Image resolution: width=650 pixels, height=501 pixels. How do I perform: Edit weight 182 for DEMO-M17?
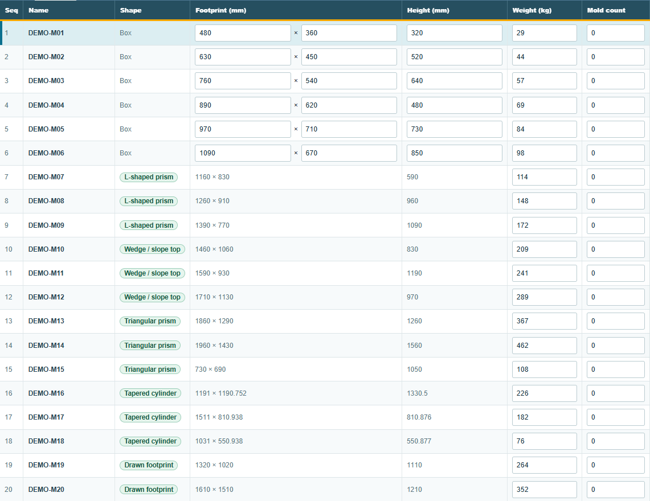click(544, 417)
